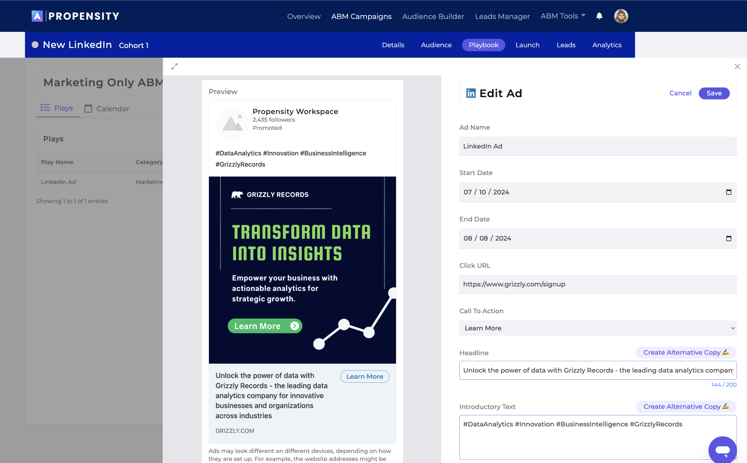This screenshot has height=463, width=747.
Task: Open the End Date calendar picker
Action: [728, 239]
